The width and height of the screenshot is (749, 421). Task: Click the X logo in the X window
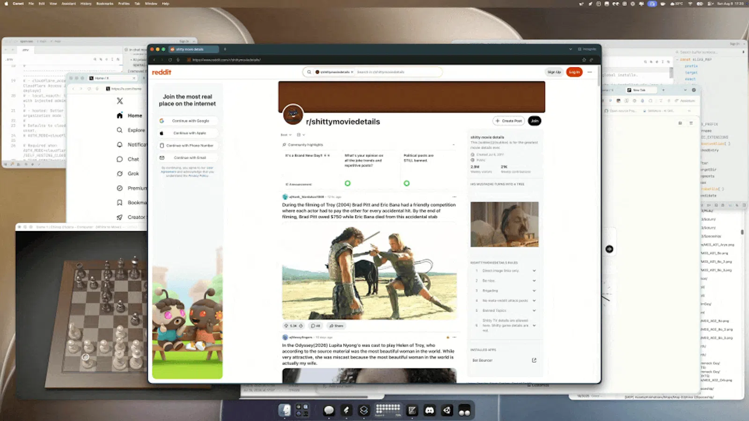[x=120, y=101]
